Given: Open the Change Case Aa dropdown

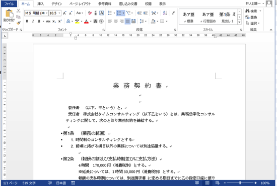Looking at the screenshot, I should point(80,13).
